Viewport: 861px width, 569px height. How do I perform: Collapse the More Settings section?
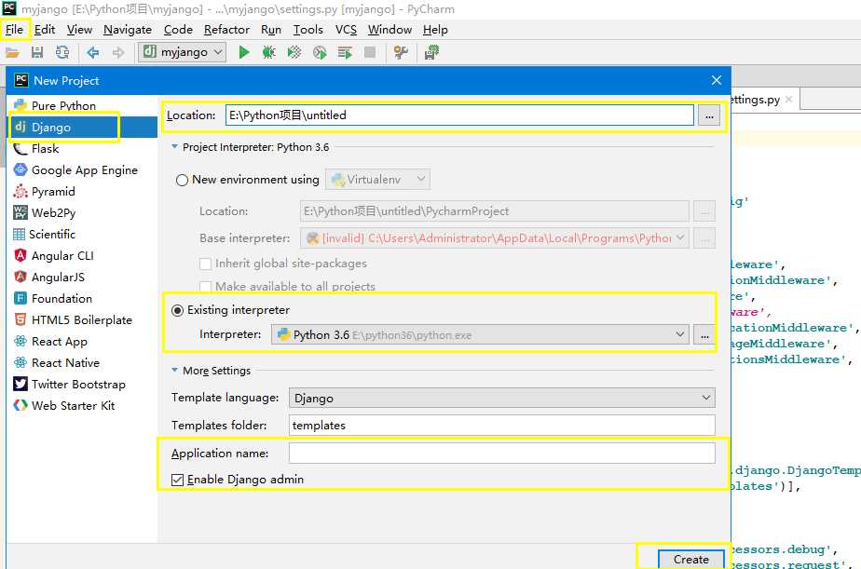pos(174,370)
